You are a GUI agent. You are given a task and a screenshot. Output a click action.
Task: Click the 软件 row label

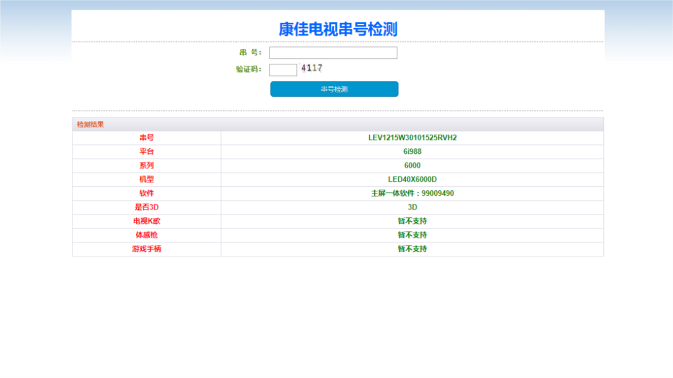tap(146, 194)
